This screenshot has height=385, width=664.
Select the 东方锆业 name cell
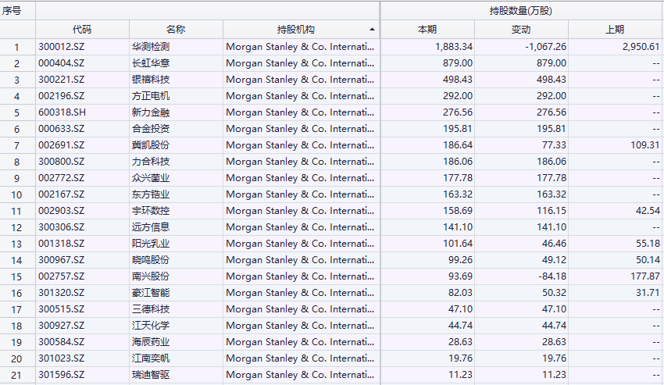click(151, 194)
